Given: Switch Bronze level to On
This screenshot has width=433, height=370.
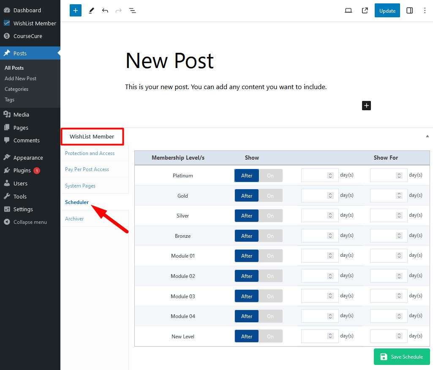Looking at the screenshot, I should (270, 236).
